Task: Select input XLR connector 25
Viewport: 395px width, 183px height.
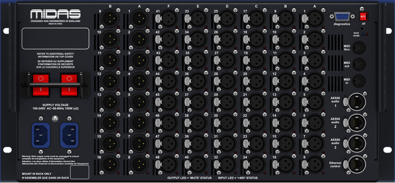Action: coord(227,19)
